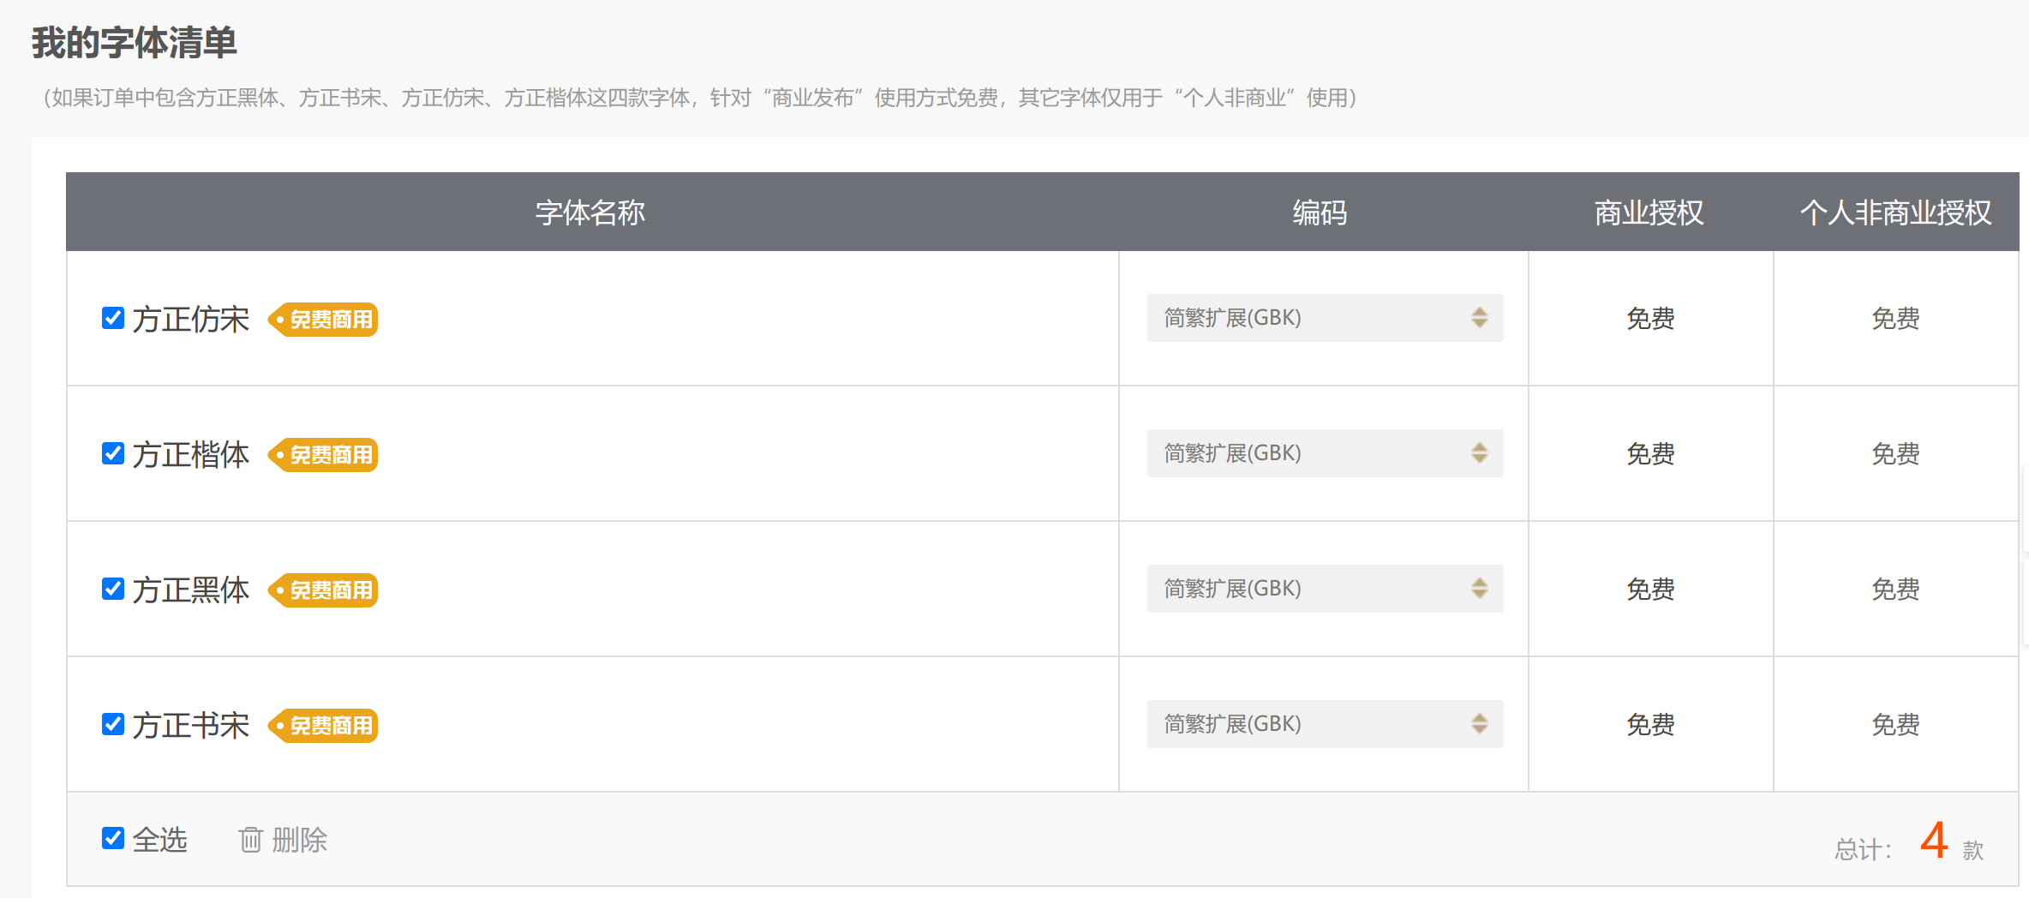Viewport: 2029px width, 898px height.
Task: Uncheck the 方正仿宋 checkbox
Action: click(x=113, y=318)
